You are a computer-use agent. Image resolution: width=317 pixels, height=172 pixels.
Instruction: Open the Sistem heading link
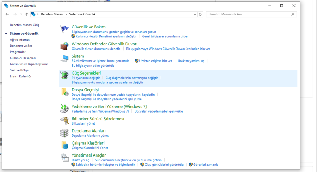(77, 56)
